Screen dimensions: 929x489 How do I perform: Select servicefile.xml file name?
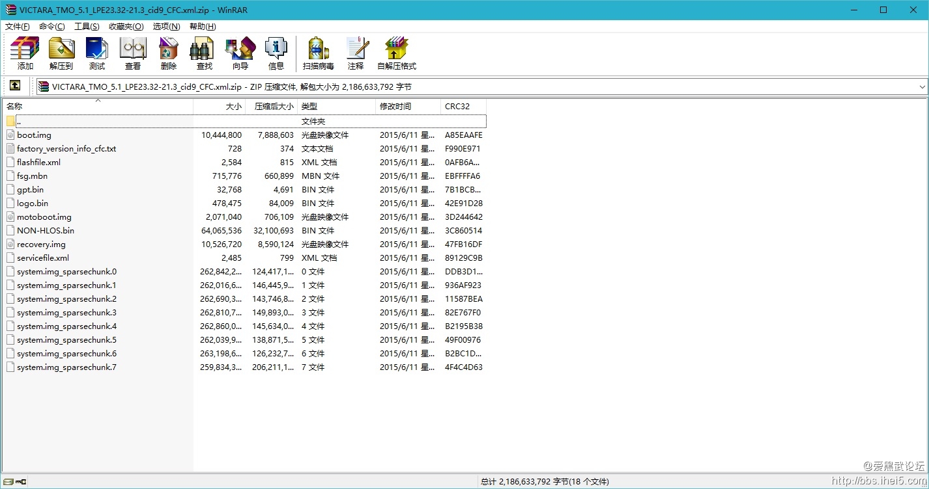(43, 258)
